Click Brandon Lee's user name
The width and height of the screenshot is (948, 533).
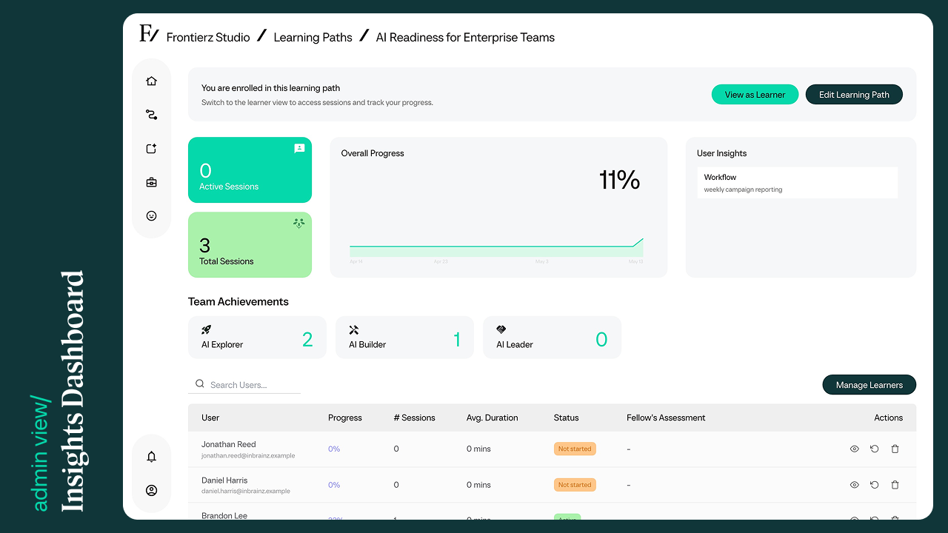tap(224, 515)
